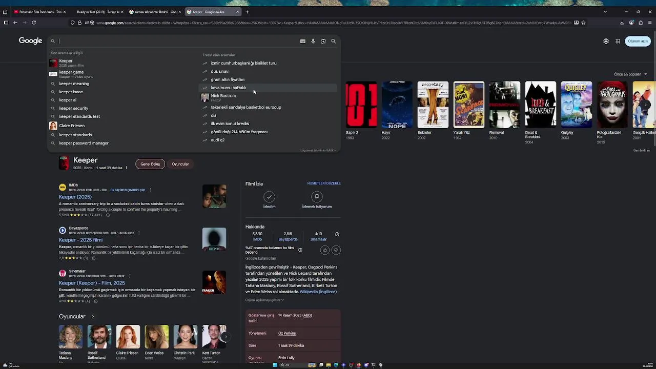Select trending search 'kova burcu haftalık'
Image resolution: width=656 pixels, height=369 pixels.
(229, 88)
